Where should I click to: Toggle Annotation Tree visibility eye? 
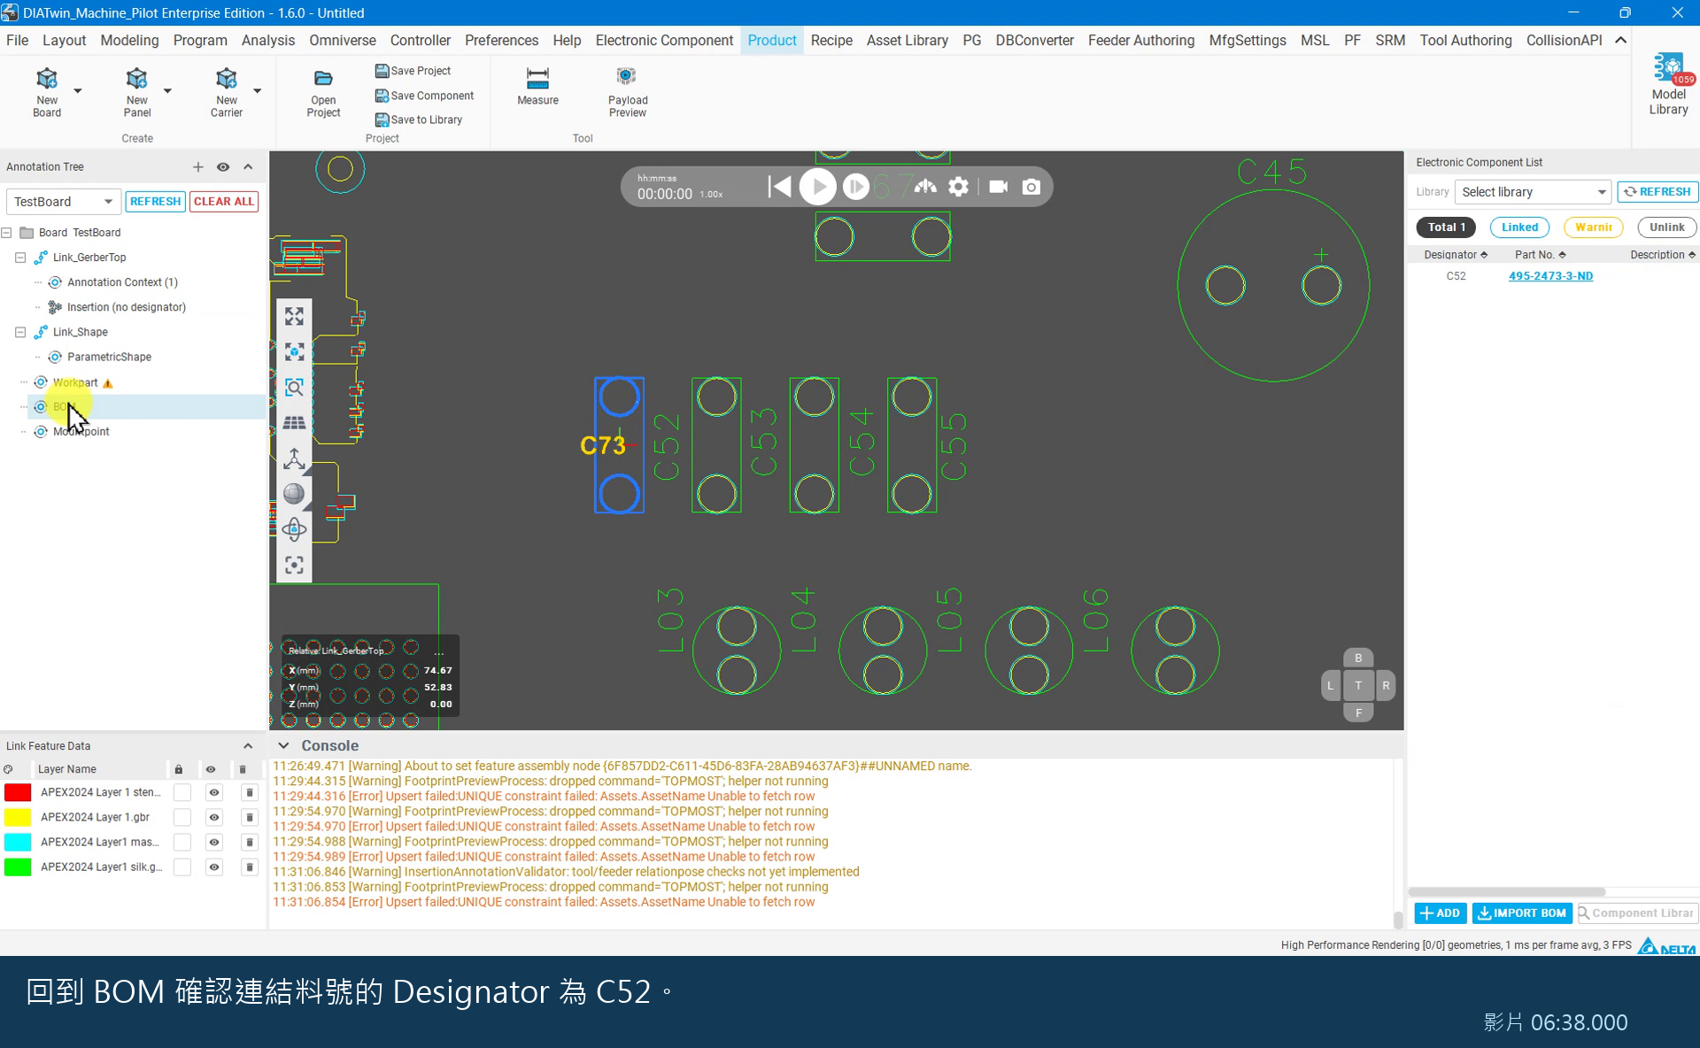coord(223,166)
